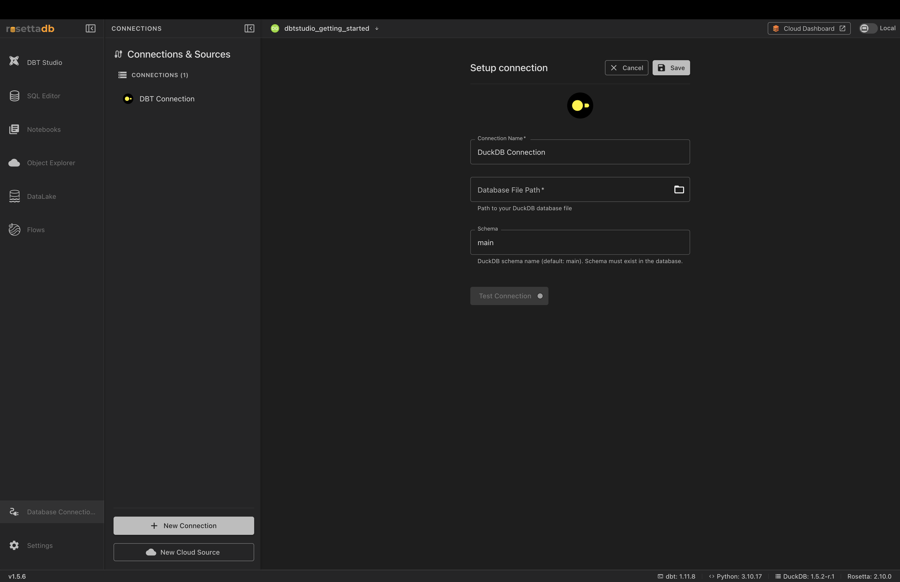Click the Setup connection heading
900x582 pixels.
[509, 68]
